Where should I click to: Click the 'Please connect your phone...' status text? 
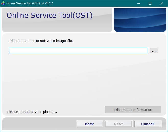(32, 112)
